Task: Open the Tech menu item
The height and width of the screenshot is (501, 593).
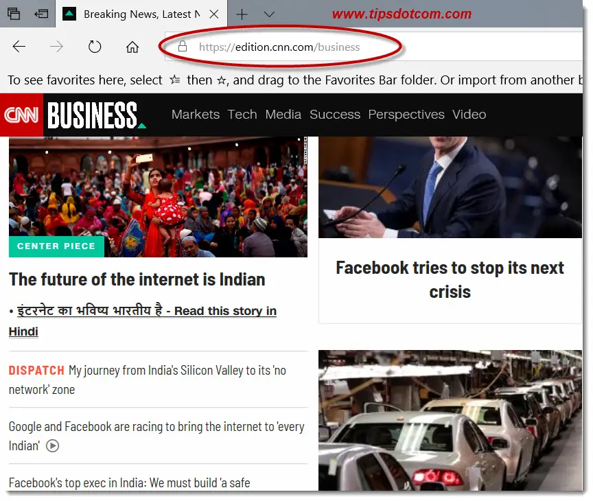Action: click(242, 115)
